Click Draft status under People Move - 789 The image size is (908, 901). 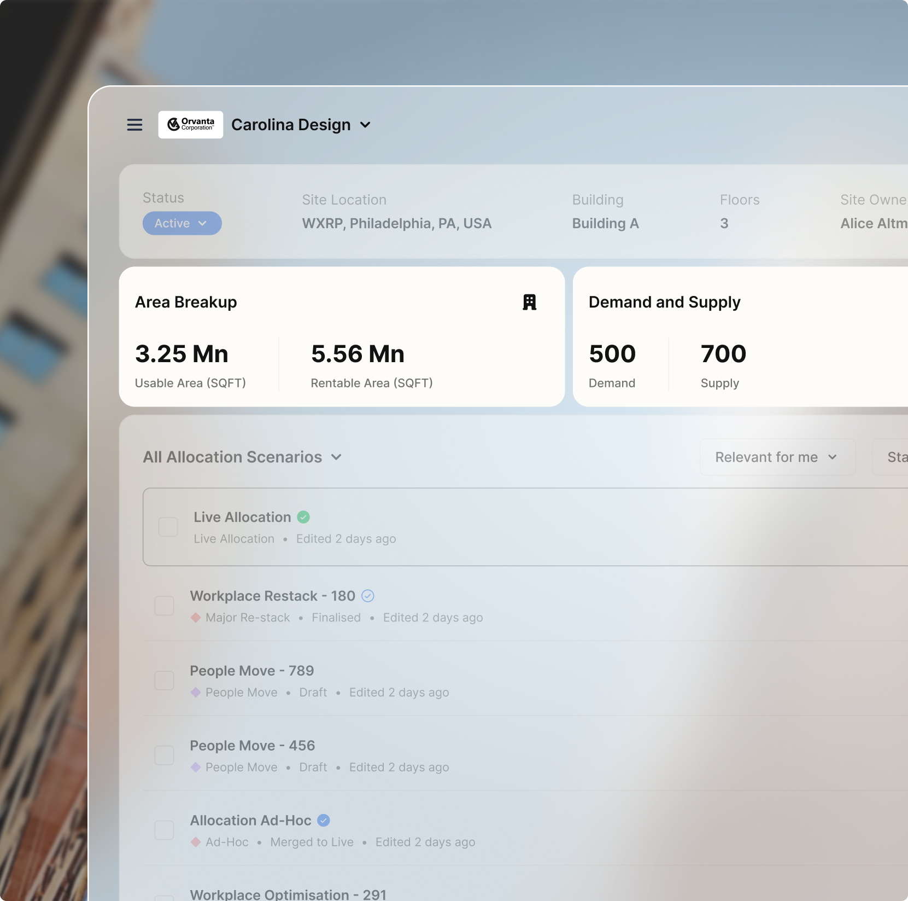[313, 692]
